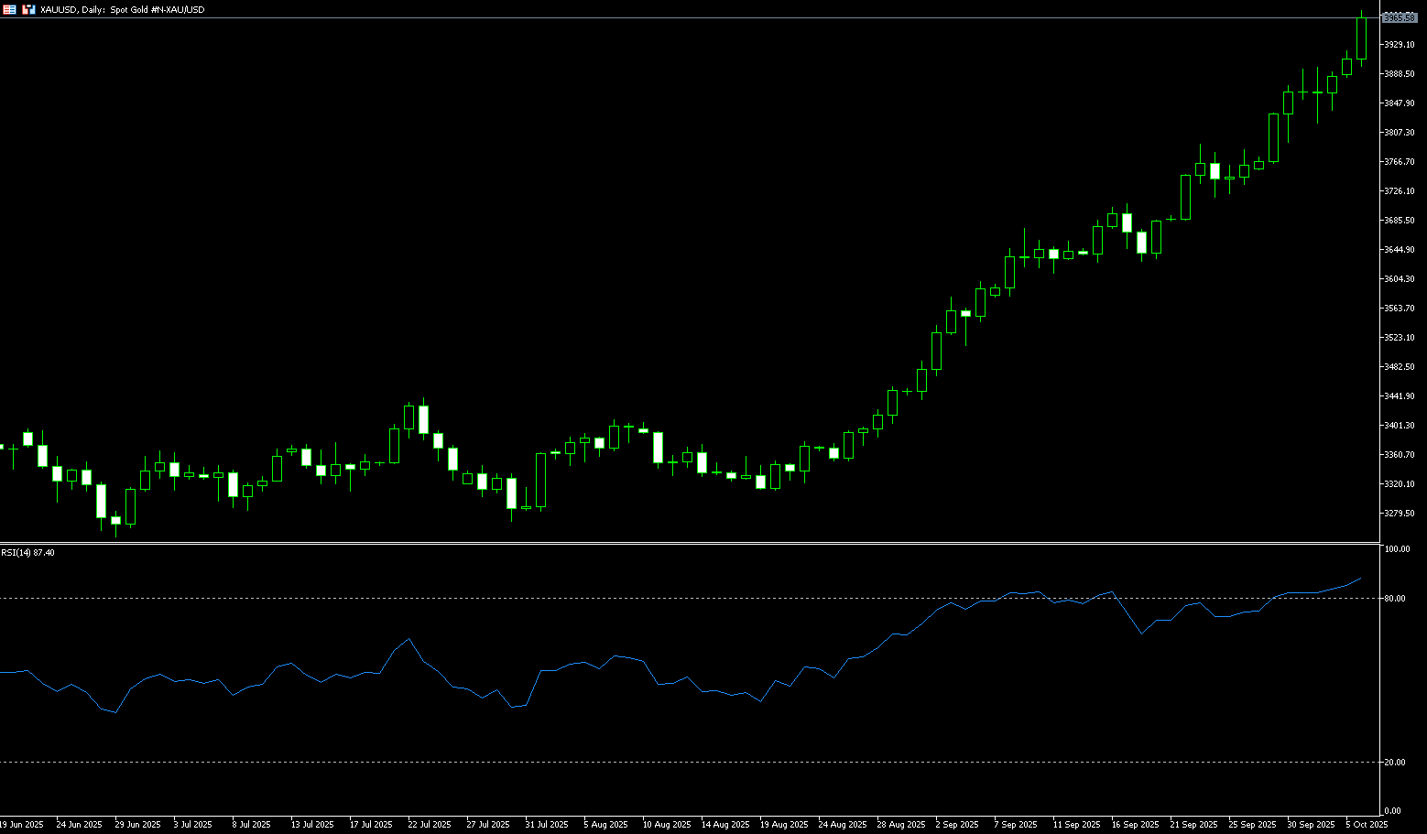Viewport: 1427px width, 834px height.
Task: Click the RSI line's final peak at far right
Action: 1361,578
